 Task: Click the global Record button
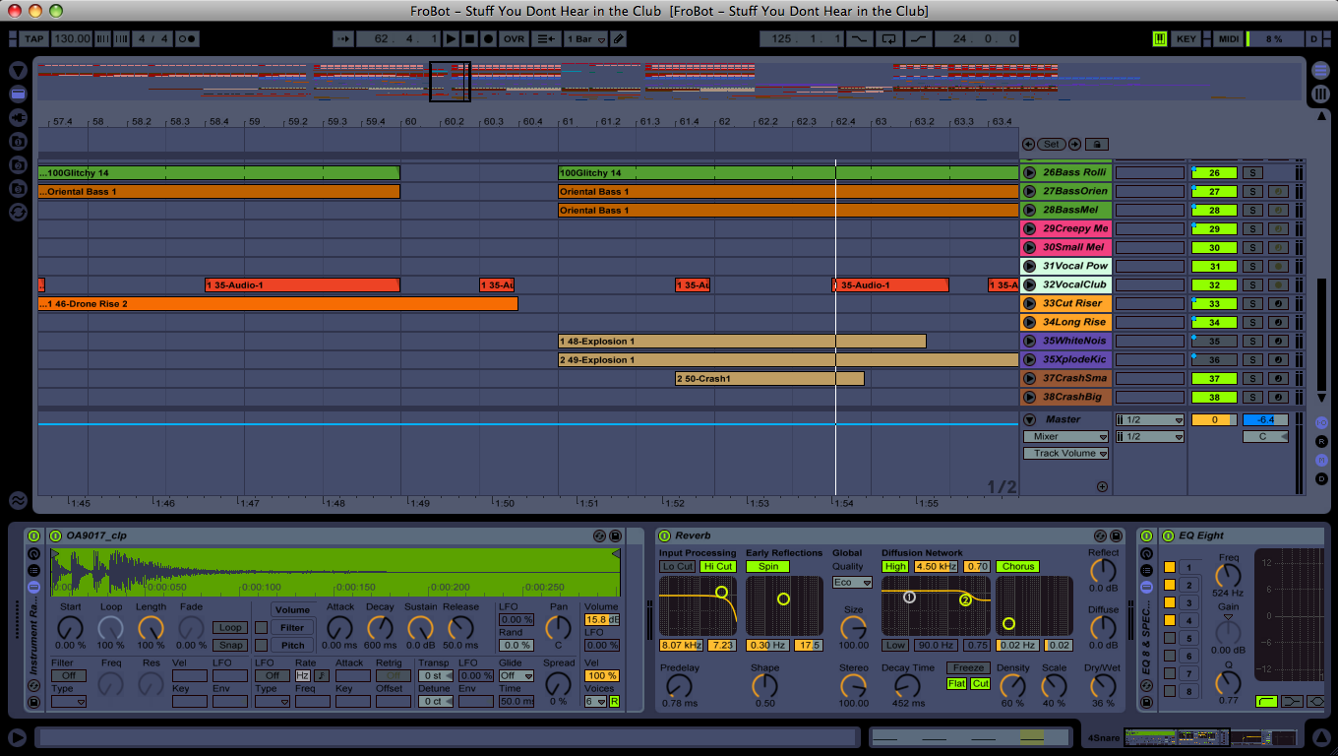(488, 39)
